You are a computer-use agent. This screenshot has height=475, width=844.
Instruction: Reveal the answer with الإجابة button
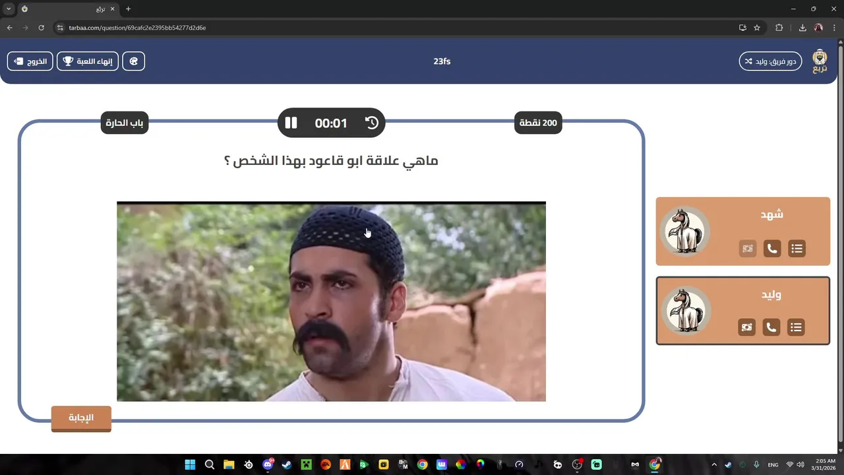click(81, 418)
